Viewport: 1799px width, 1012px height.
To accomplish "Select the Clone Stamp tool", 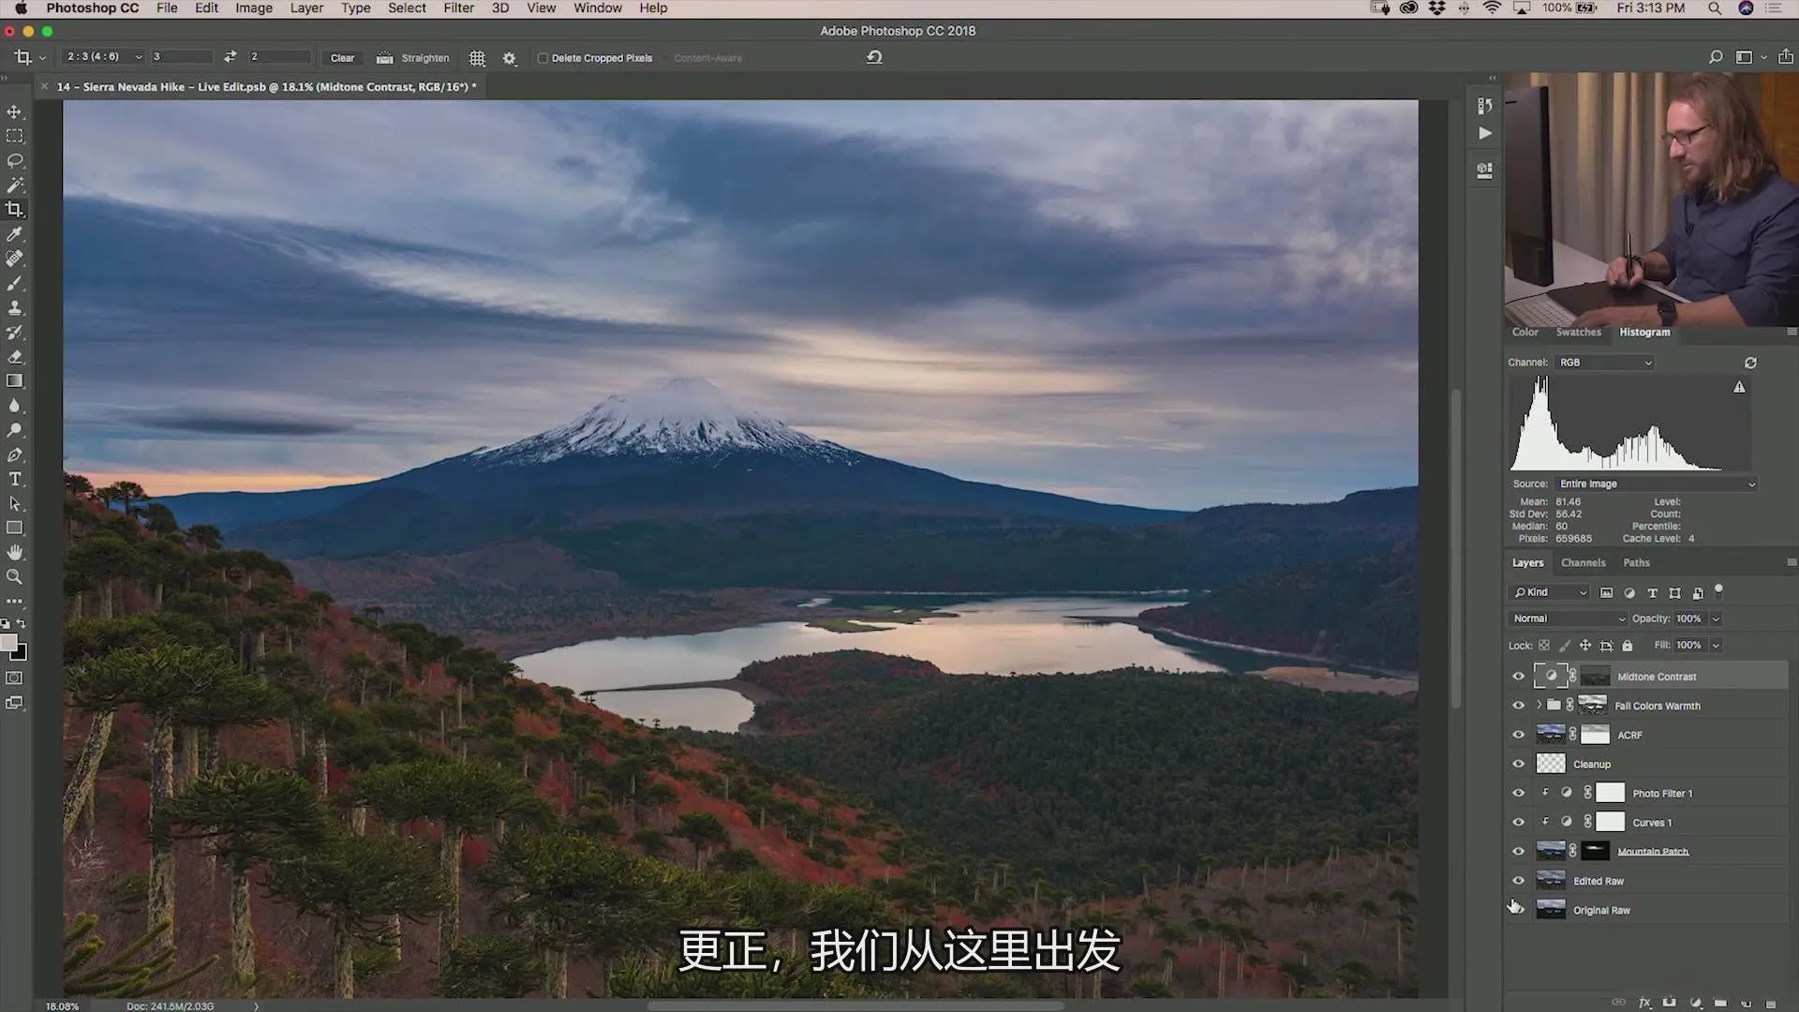I will (15, 307).
